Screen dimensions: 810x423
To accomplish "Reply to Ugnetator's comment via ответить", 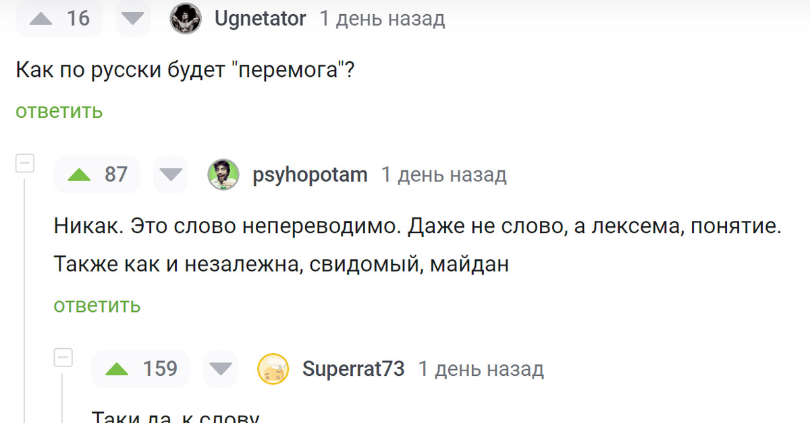I will pyautogui.click(x=59, y=111).
